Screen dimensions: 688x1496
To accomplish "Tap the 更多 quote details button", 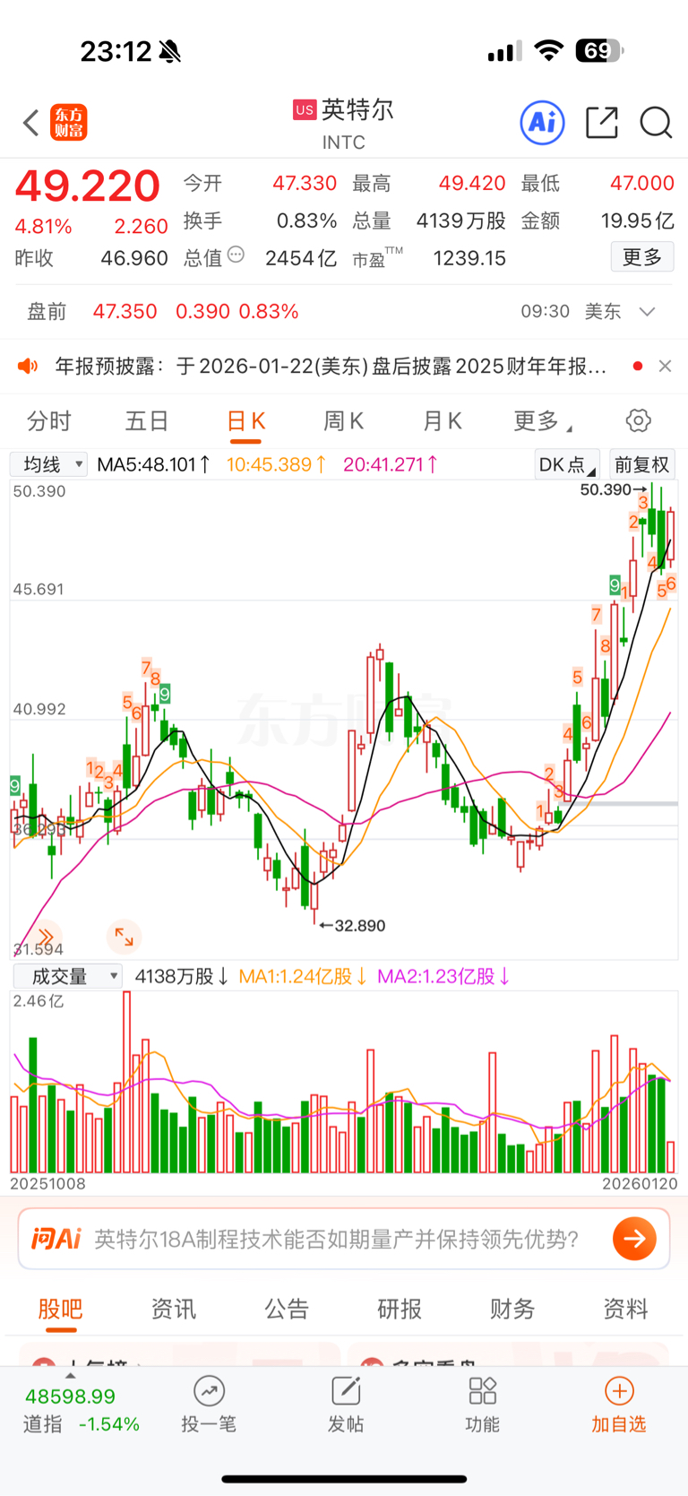I will click(x=642, y=257).
